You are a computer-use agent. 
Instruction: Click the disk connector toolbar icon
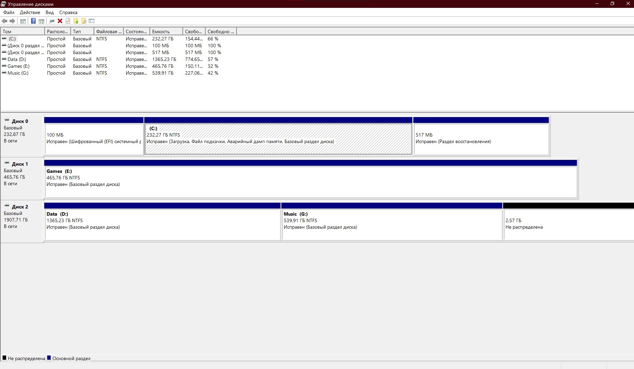coord(52,21)
